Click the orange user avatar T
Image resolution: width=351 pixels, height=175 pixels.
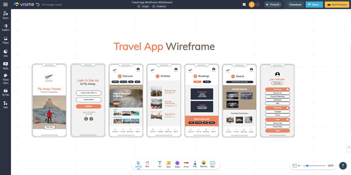click(252, 4)
